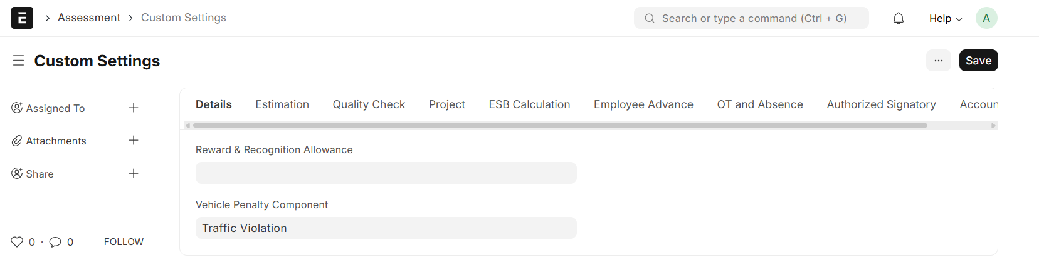
Task: Open the three-dots more actions menu
Action: (938, 61)
